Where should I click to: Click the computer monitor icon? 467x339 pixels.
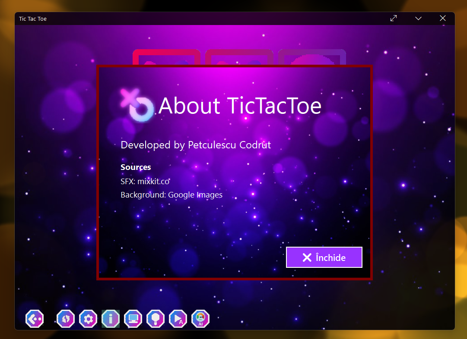(133, 319)
